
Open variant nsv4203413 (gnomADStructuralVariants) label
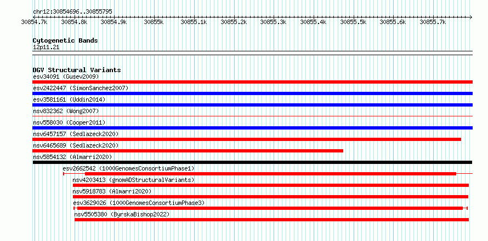(x=133, y=180)
